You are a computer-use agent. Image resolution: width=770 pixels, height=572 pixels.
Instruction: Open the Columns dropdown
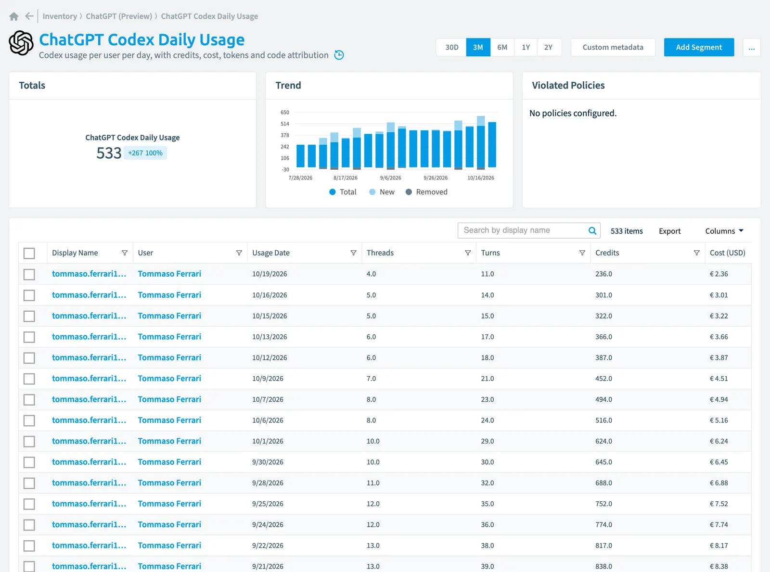(724, 231)
